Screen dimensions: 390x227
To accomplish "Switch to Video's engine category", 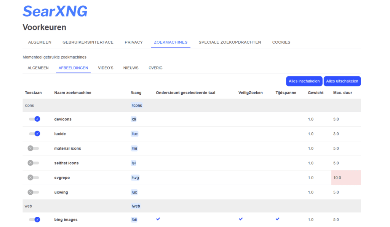I will (x=106, y=68).
